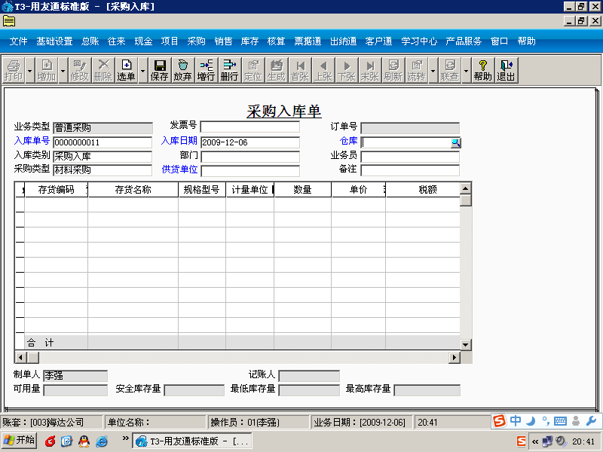Go to next record with 下张

tap(346, 70)
